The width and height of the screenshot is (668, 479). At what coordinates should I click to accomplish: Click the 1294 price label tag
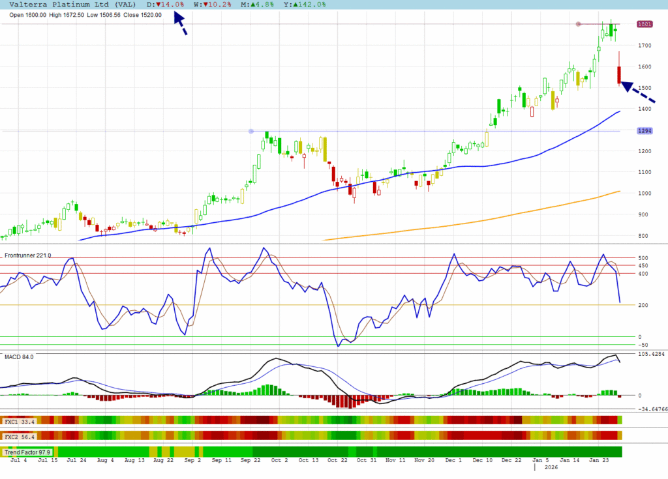pyautogui.click(x=645, y=131)
